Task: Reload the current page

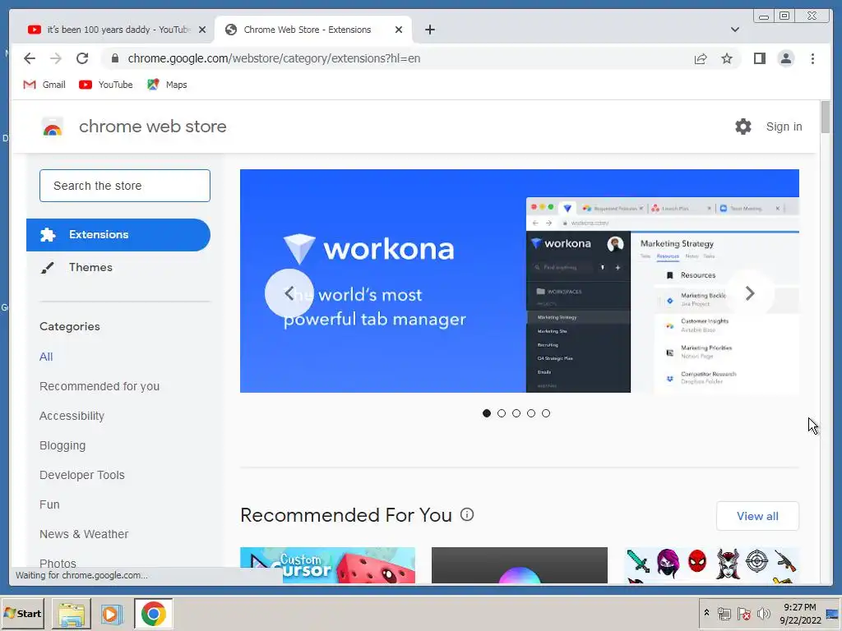Action: click(x=82, y=58)
